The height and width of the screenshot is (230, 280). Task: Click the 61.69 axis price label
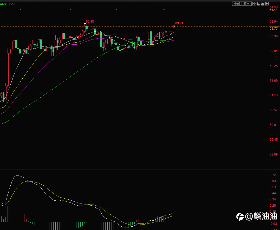coord(274,81)
